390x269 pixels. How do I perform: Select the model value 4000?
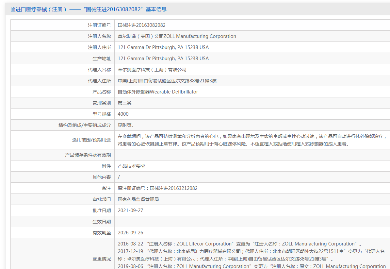pos(123,114)
